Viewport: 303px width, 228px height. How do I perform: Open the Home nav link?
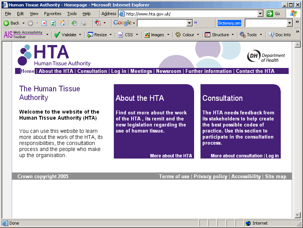28,71
